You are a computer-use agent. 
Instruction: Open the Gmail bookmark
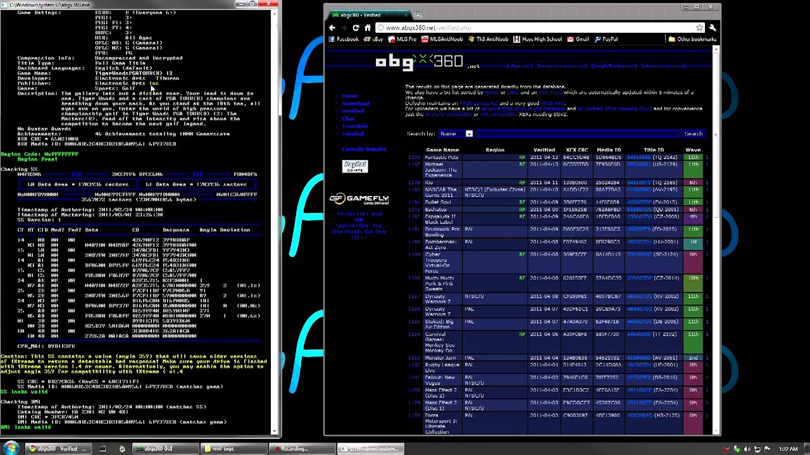[578, 39]
